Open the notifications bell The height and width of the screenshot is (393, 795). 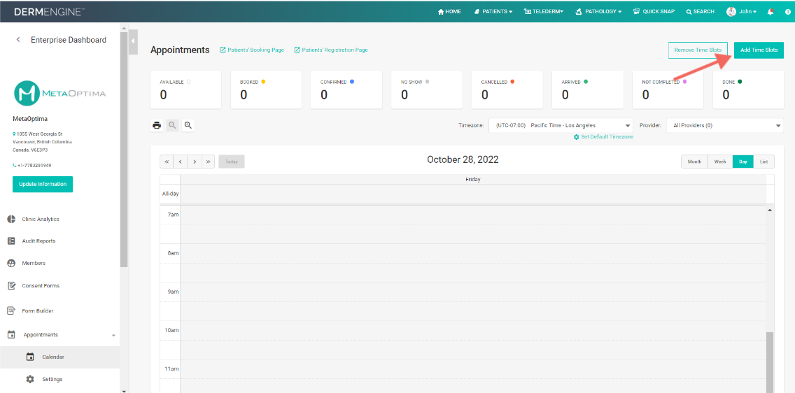click(x=771, y=11)
